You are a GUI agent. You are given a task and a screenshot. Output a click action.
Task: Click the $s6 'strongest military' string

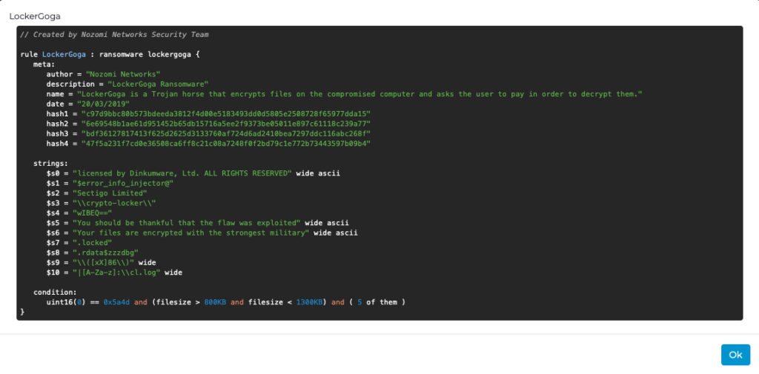click(190, 233)
